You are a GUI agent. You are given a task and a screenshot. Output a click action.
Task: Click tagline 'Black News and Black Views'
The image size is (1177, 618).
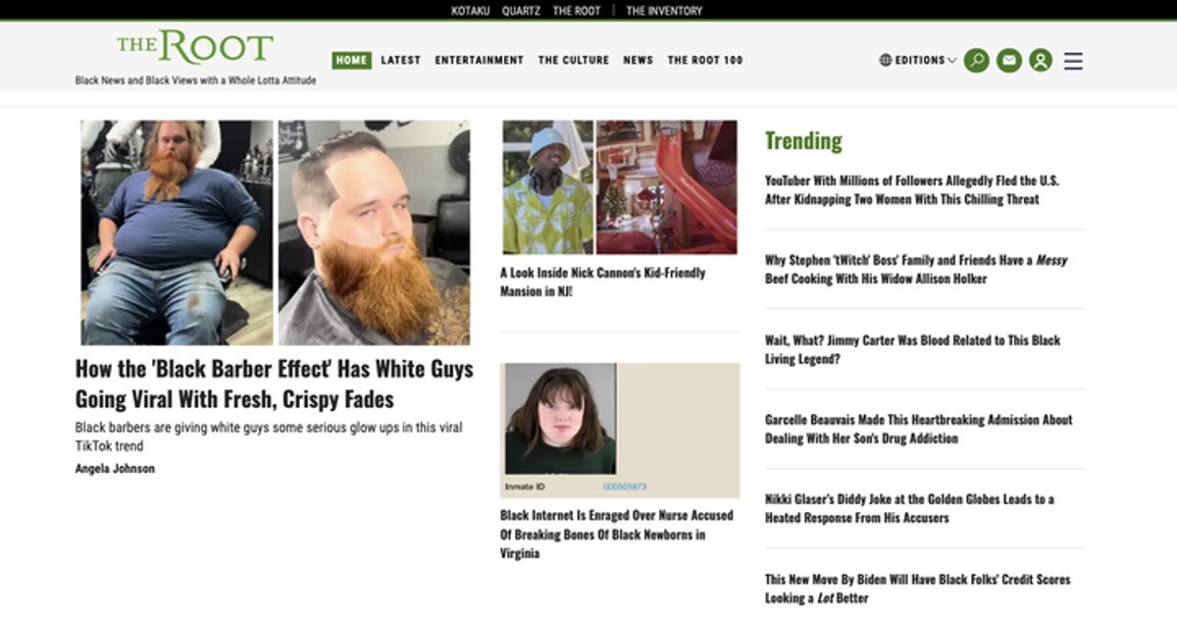click(196, 80)
